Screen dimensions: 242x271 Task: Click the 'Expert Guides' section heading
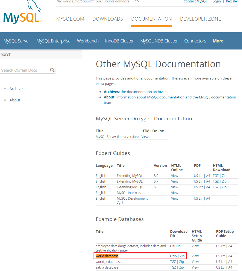pos(113,153)
